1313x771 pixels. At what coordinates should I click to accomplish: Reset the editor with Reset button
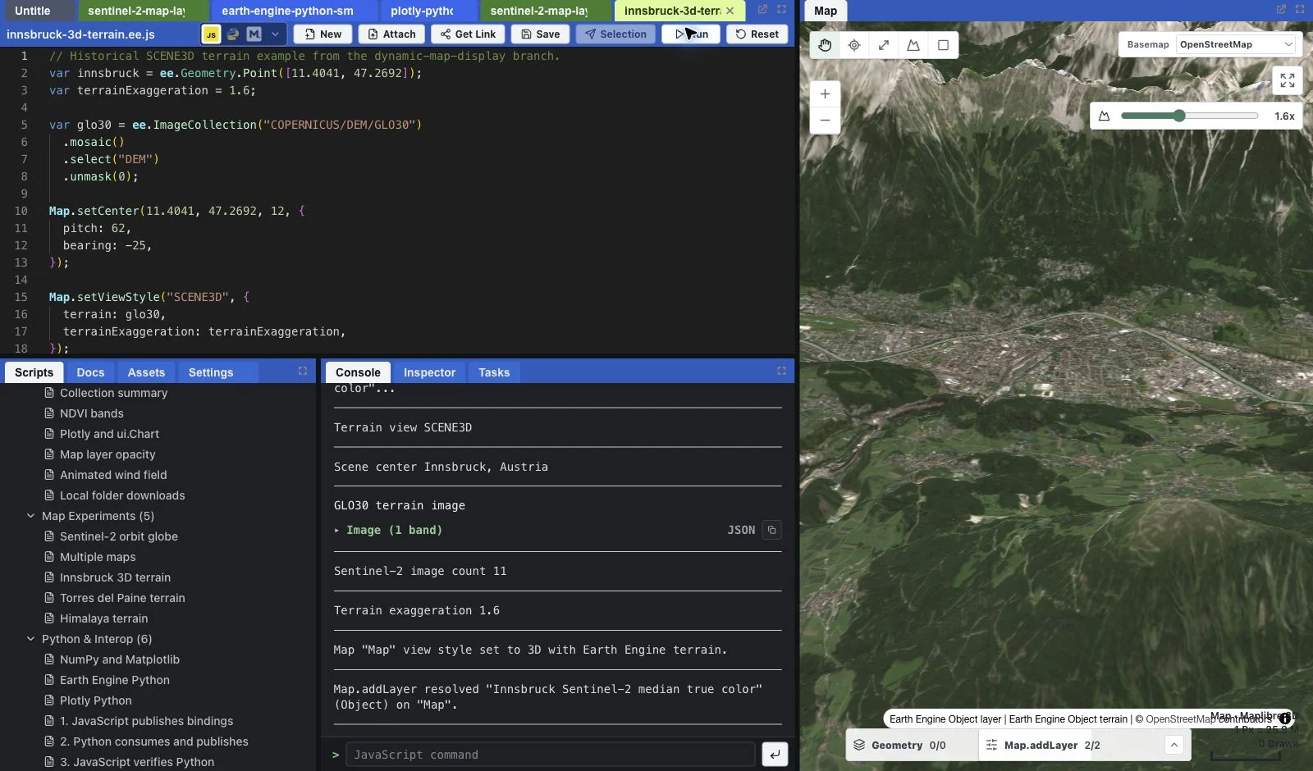coord(757,34)
